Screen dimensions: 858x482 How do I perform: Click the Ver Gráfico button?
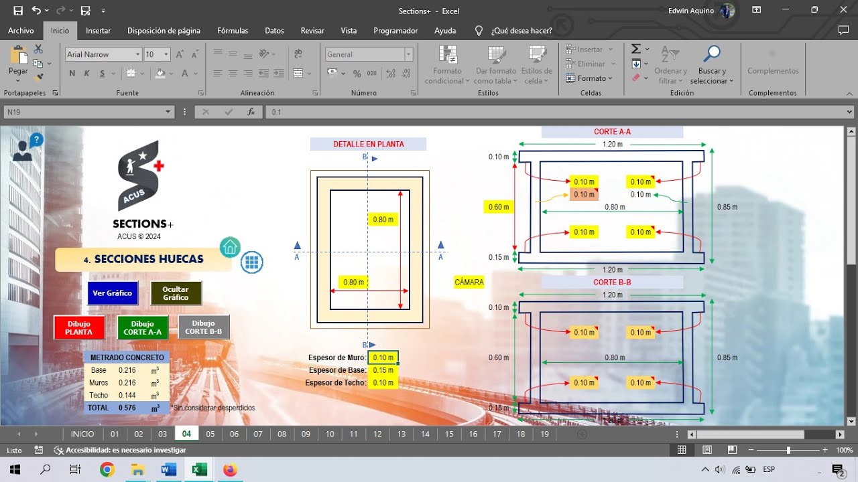(x=113, y=293)
